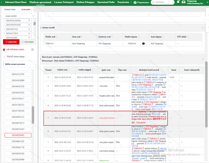
Task: Click the pengambilan paket cell in row 1
Action: (x=106, y=77)
